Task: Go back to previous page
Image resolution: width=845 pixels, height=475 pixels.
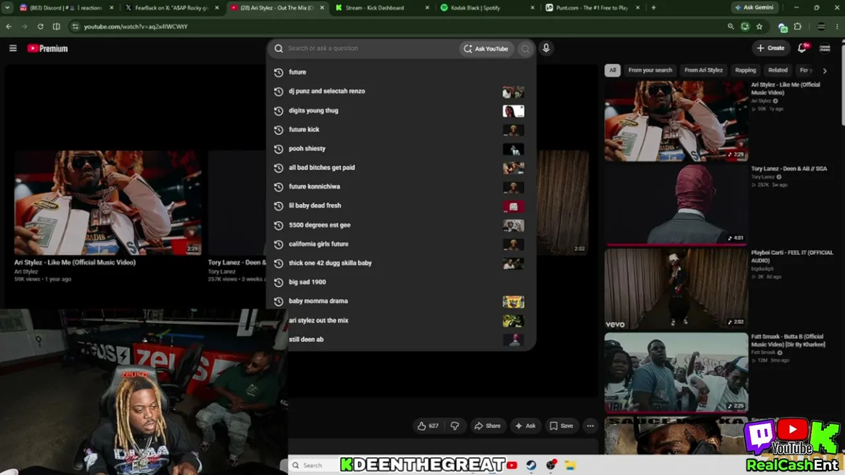Action: [9, 26]
